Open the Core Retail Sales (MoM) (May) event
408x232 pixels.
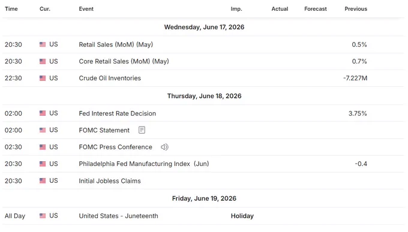pyautogui.click(x=124, y=61)
